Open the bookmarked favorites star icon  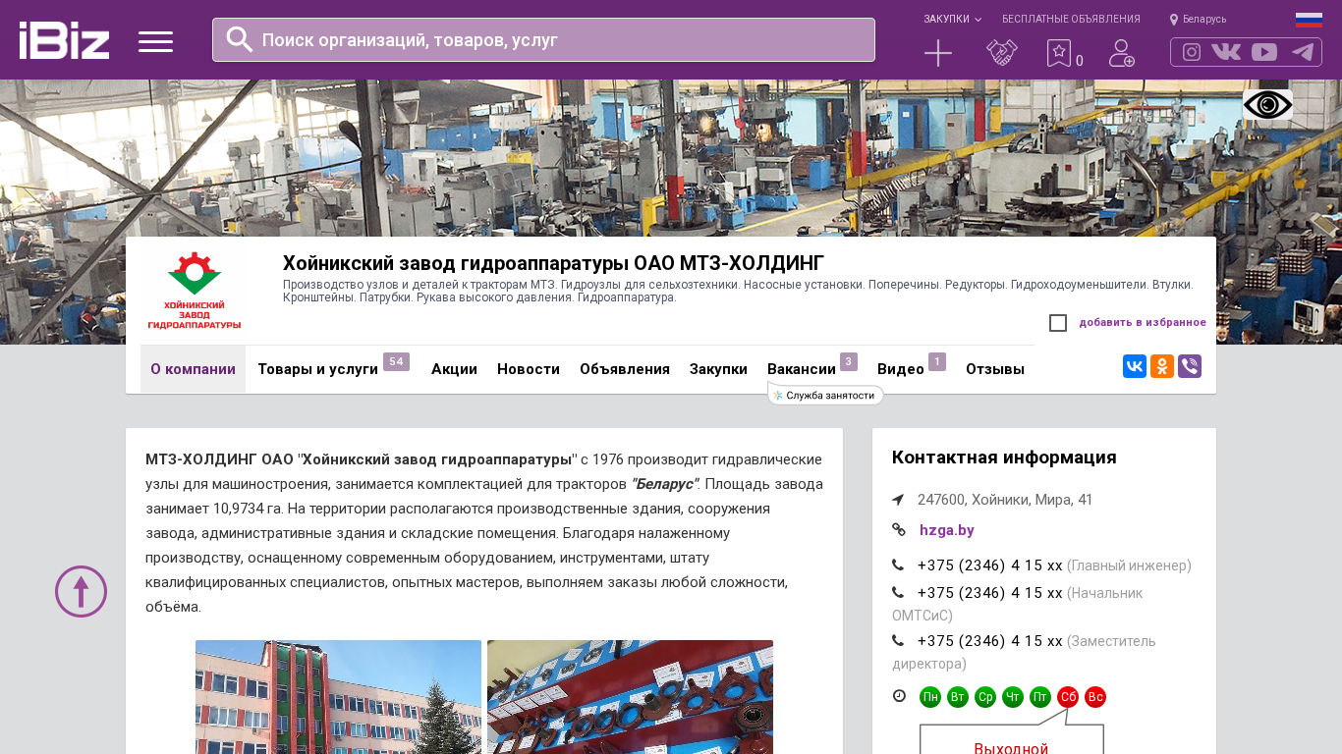click(x=1058, y=53)
